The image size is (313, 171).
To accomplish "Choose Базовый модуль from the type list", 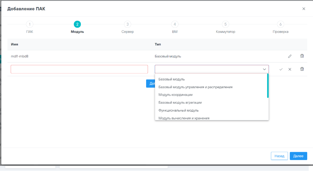I will 171,79.
